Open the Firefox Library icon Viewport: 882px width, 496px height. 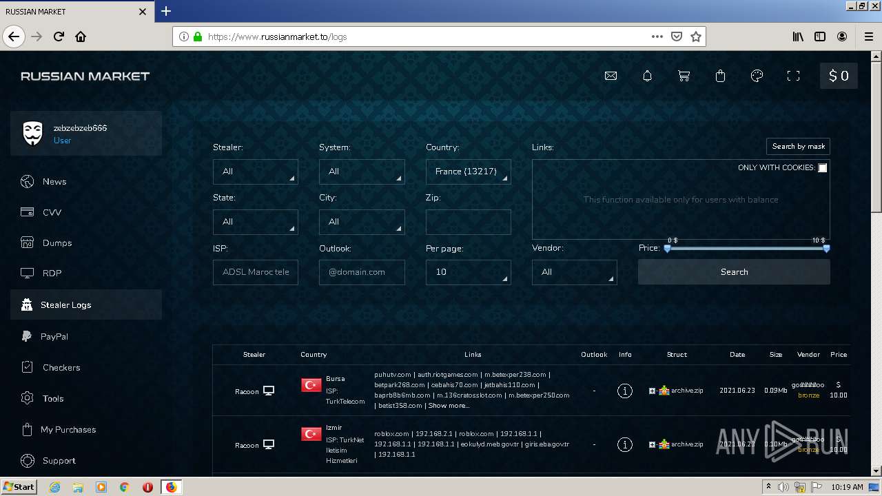coord(798,37)
